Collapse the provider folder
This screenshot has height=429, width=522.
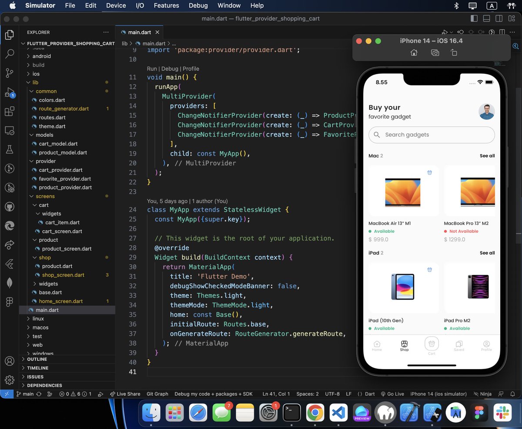click(46, 161)
